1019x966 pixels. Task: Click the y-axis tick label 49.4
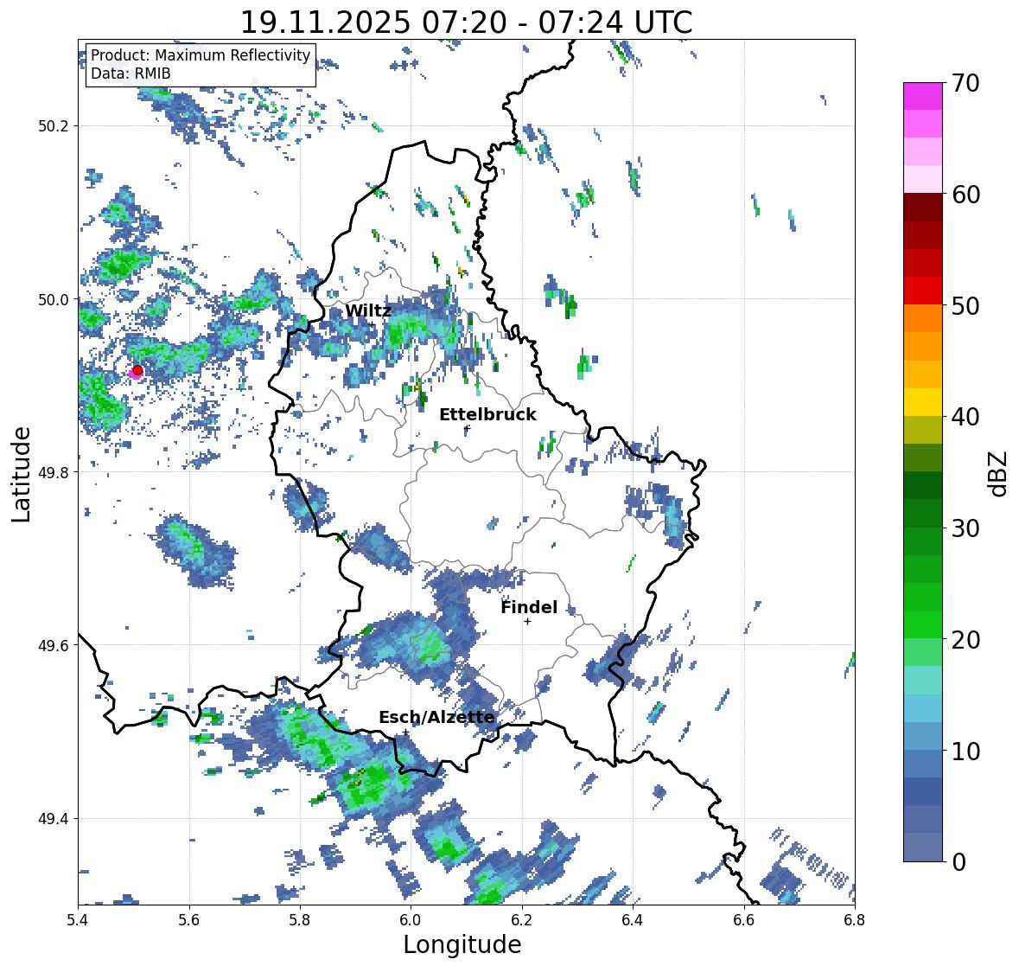54,819
